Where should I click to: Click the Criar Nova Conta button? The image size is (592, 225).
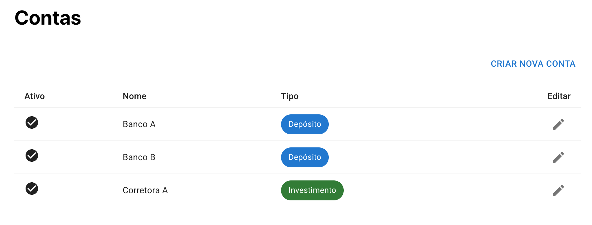(533, 64)
